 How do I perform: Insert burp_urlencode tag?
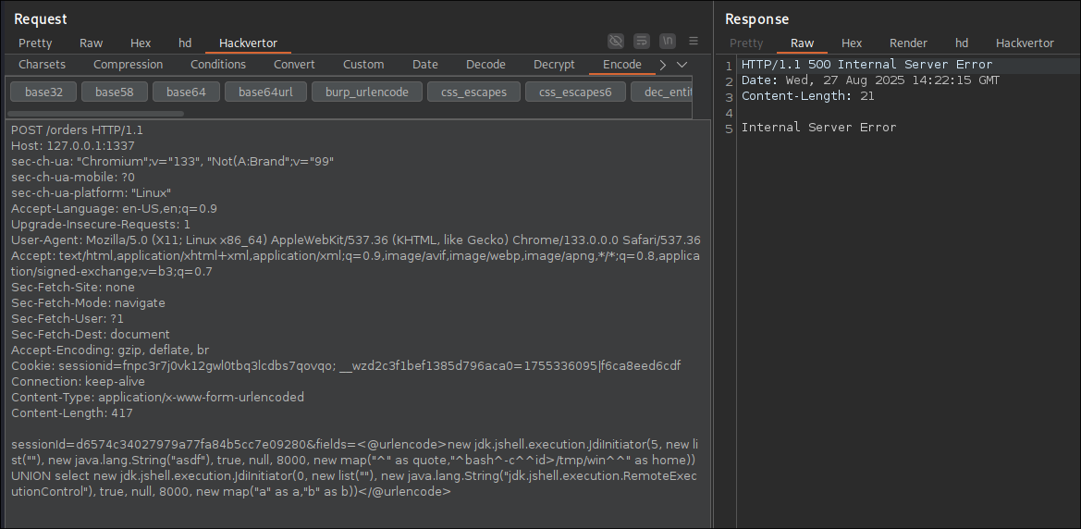pos(367,92)
